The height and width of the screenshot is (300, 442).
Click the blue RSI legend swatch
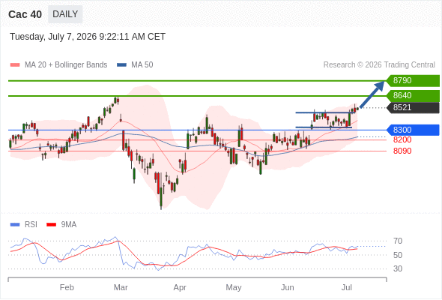tap(15, 225)
